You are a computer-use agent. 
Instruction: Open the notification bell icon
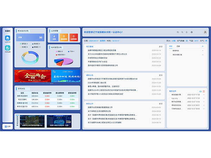(x=187, y=32)
